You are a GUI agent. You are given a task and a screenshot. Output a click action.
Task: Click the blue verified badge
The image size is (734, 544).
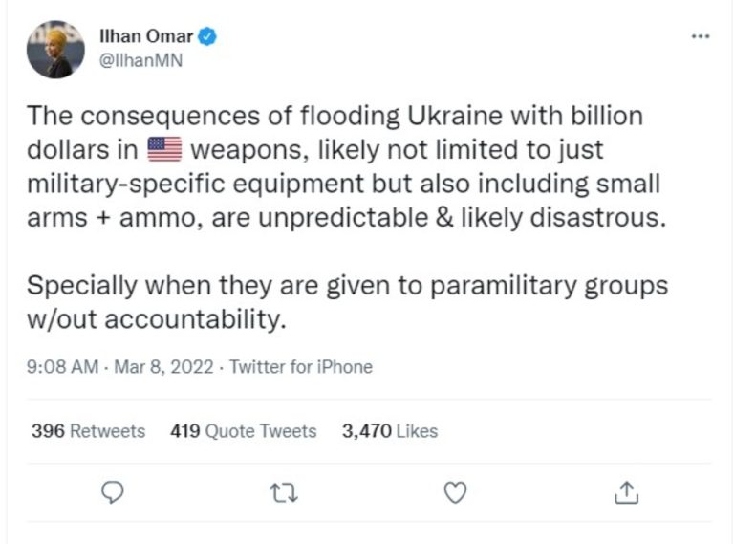click(208, 36)
